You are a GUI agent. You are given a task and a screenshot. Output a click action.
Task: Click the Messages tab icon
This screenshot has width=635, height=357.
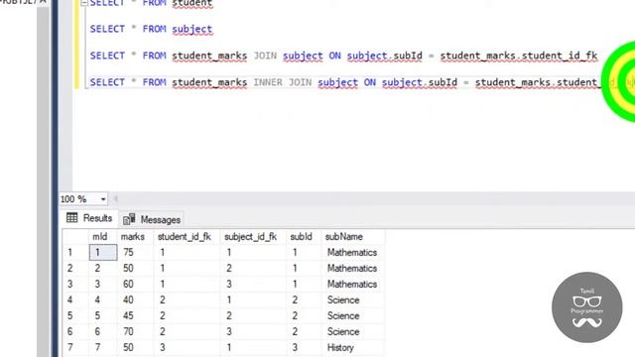[129, 219]
